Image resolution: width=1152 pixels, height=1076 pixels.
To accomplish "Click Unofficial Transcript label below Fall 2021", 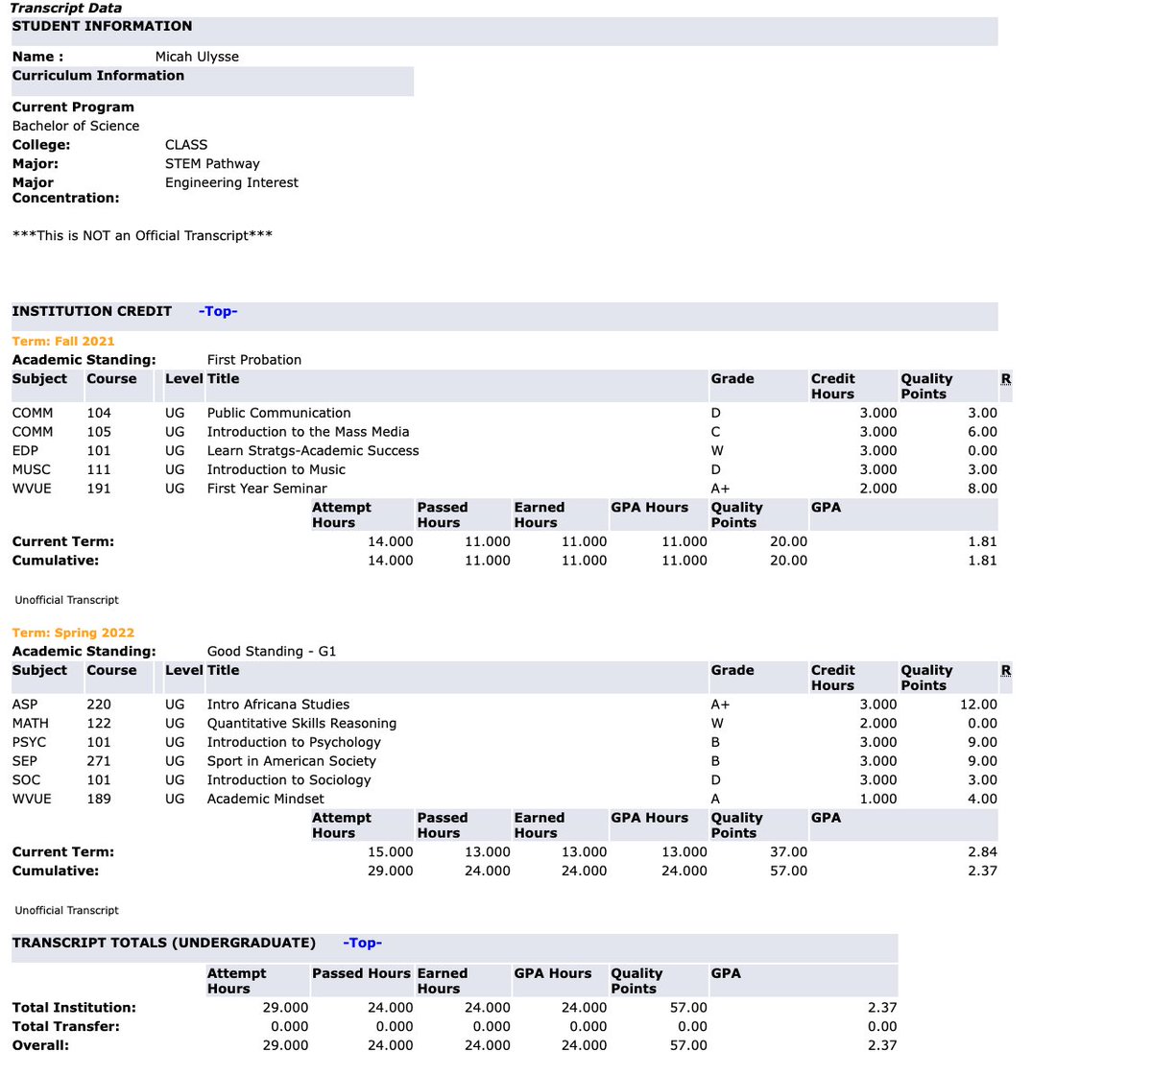I will click(67, 600).
